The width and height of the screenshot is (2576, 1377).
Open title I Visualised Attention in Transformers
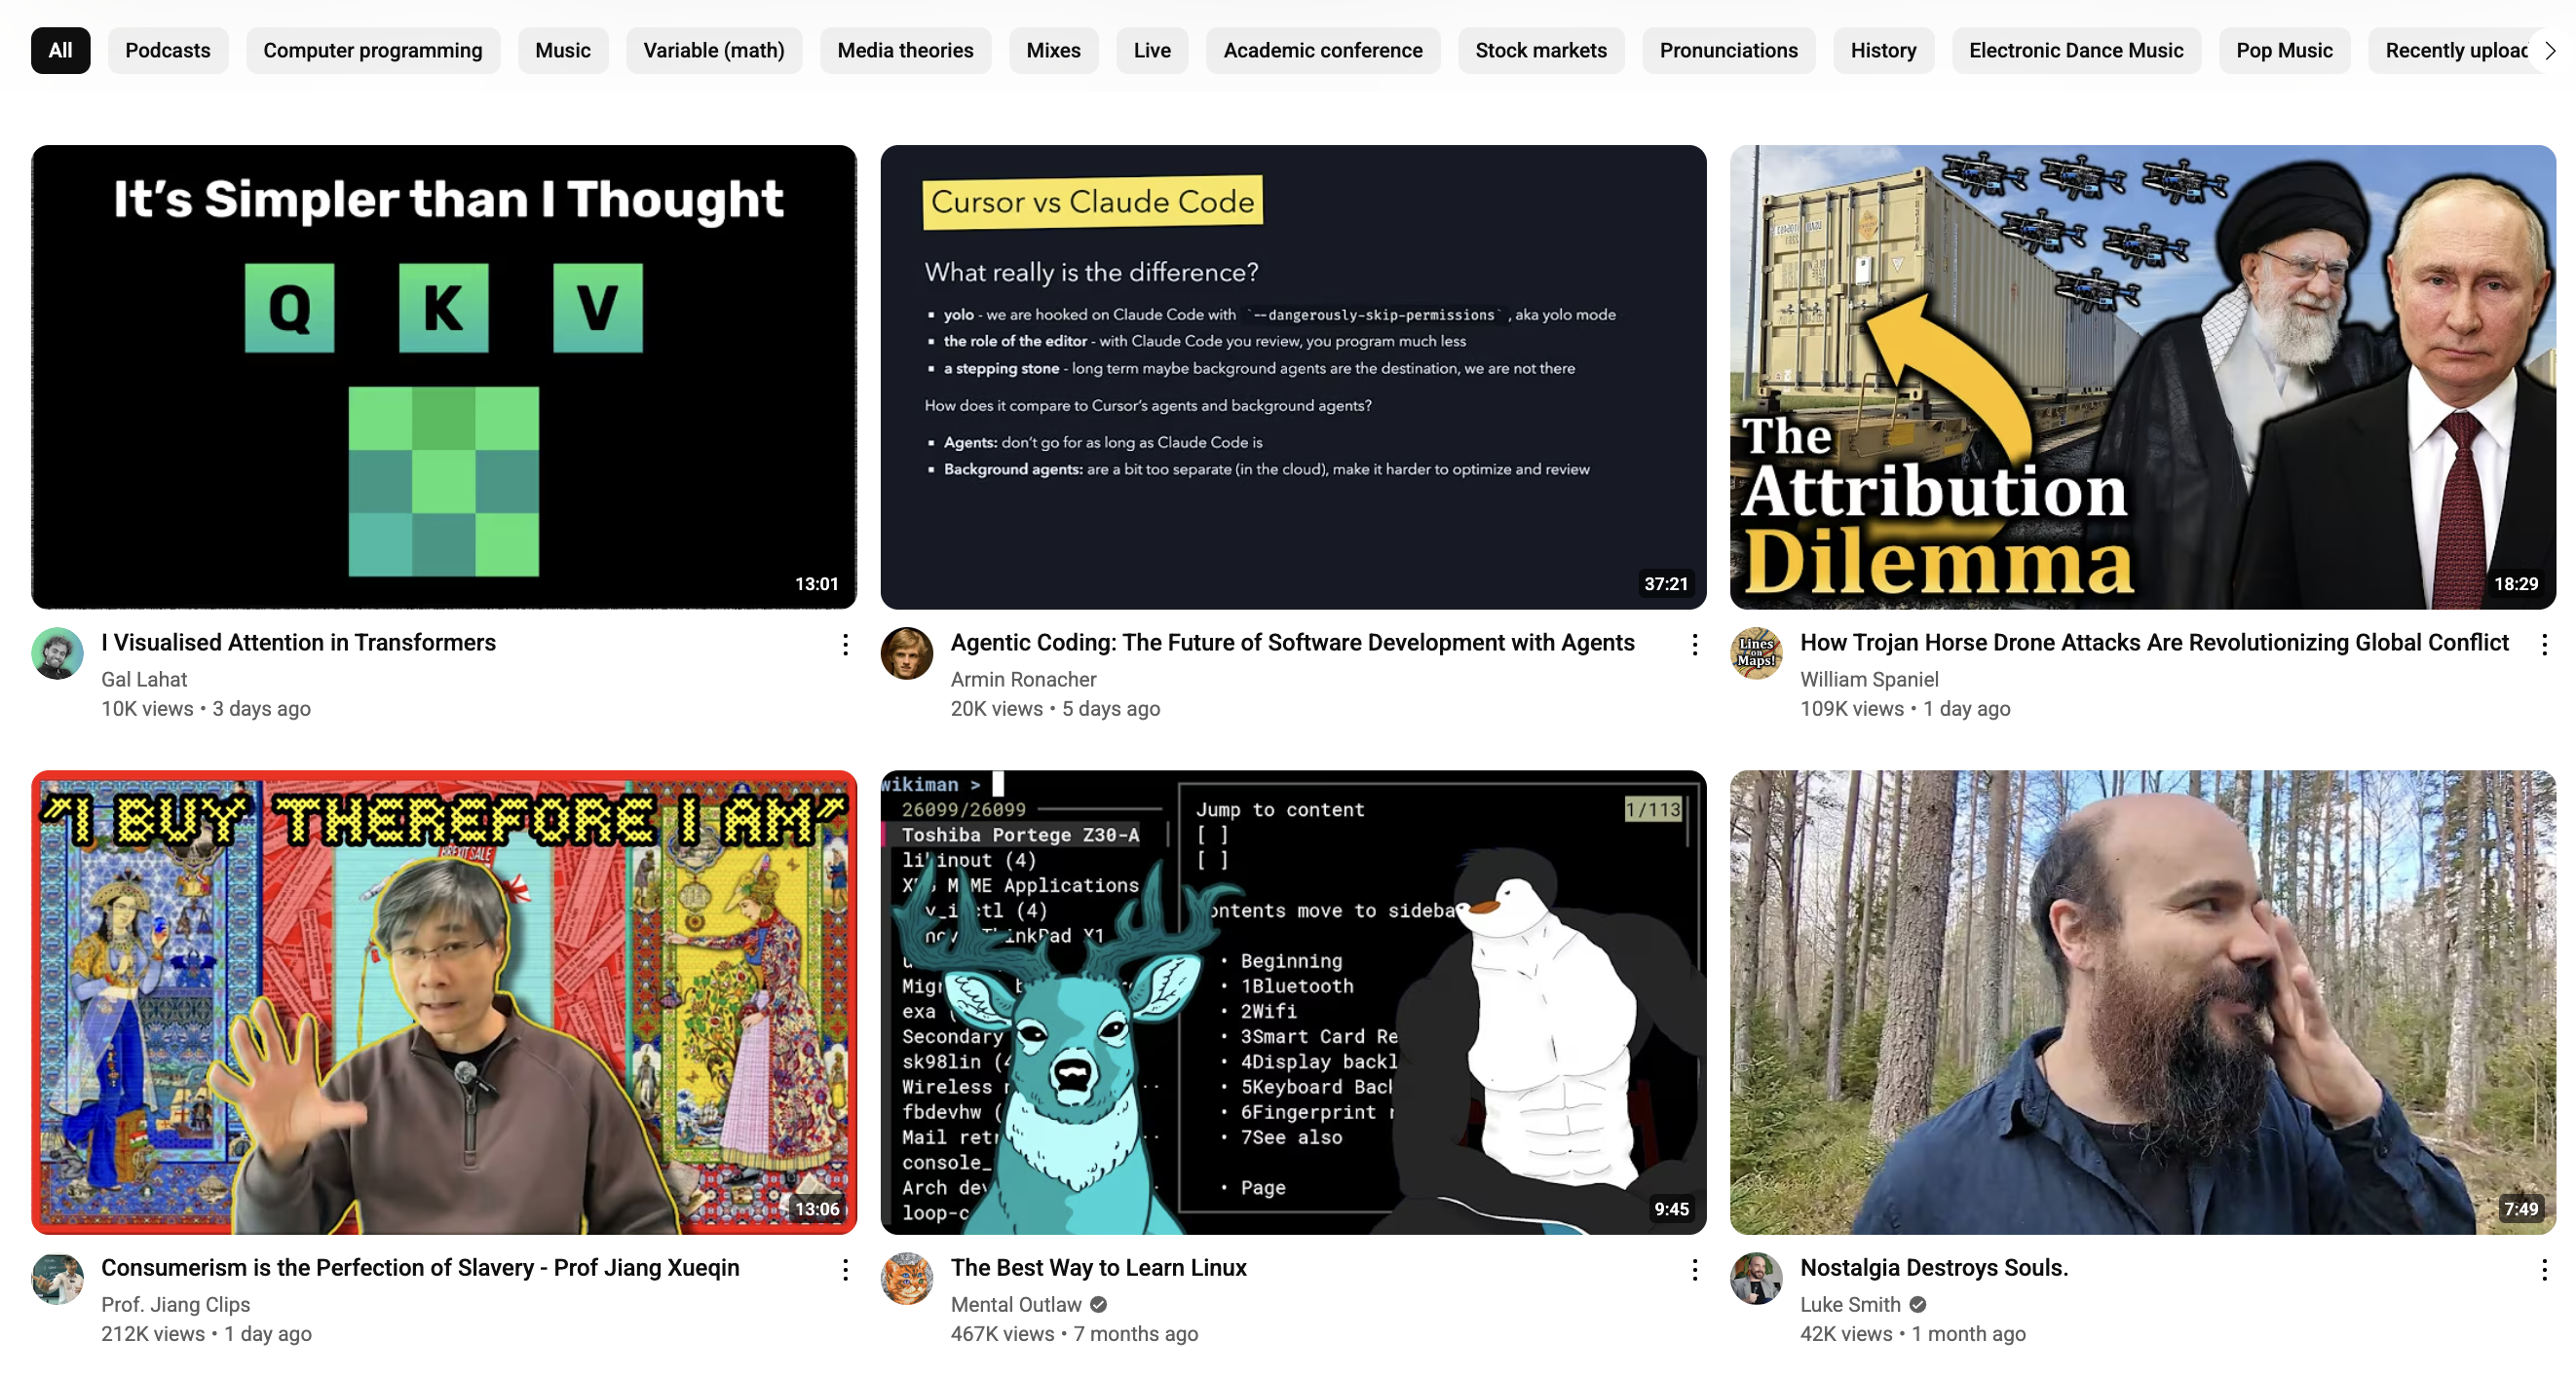[299, 643]
